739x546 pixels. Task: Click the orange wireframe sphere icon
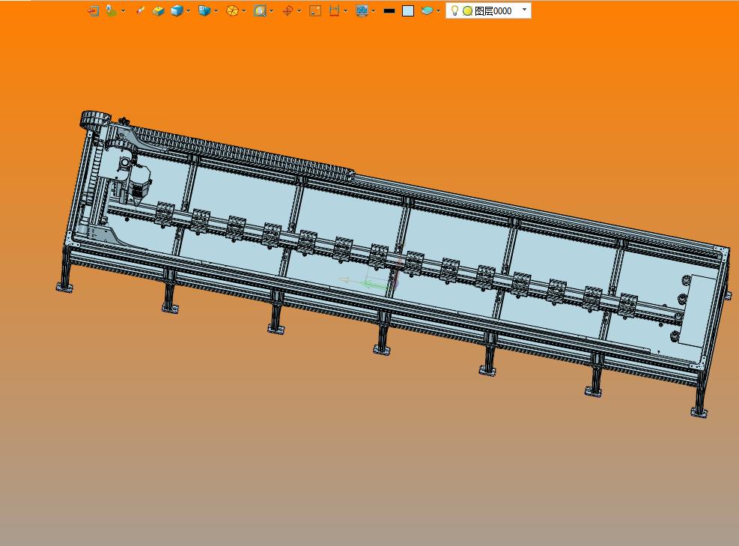[x=232, y=10]
